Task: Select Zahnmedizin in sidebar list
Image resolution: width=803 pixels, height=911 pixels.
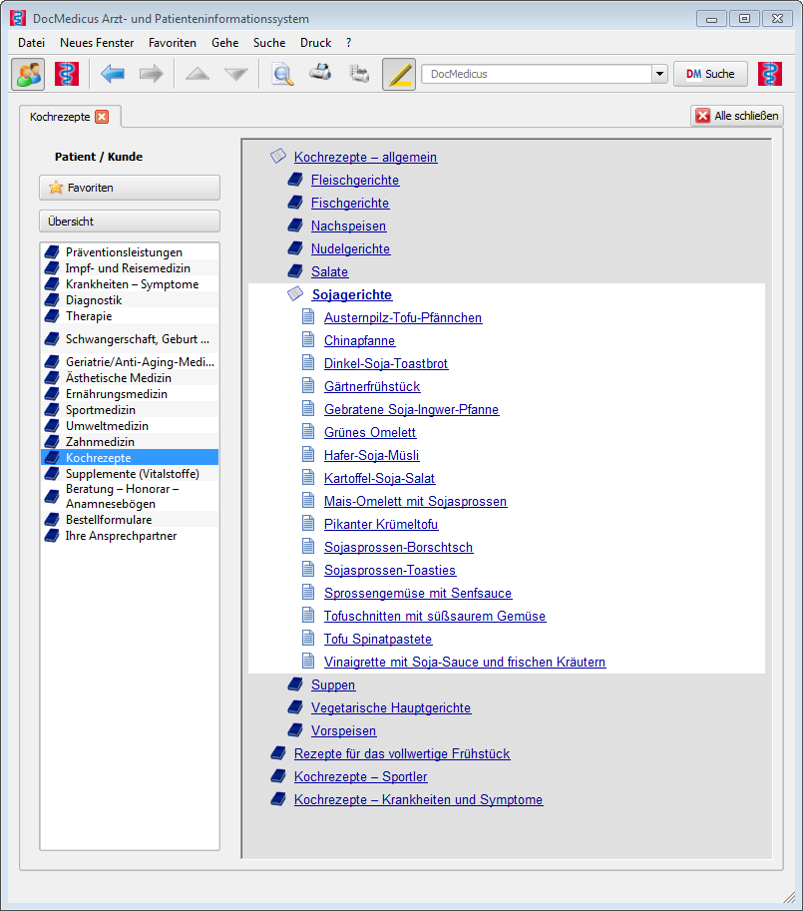Action: click(x=130, y=442)
